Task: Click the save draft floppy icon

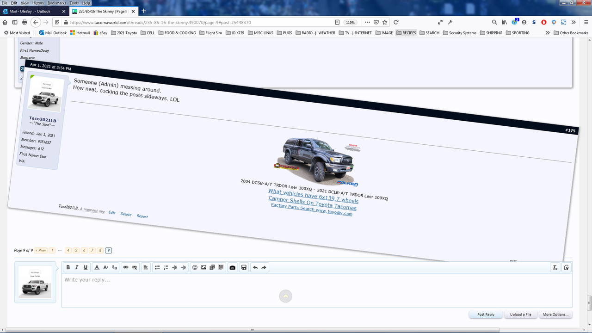Action: tap(244, 267)
